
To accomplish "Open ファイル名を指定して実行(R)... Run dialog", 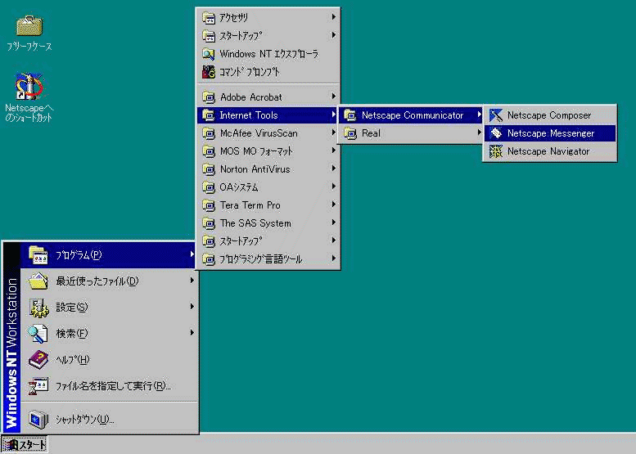I will [x=110, y=386].
